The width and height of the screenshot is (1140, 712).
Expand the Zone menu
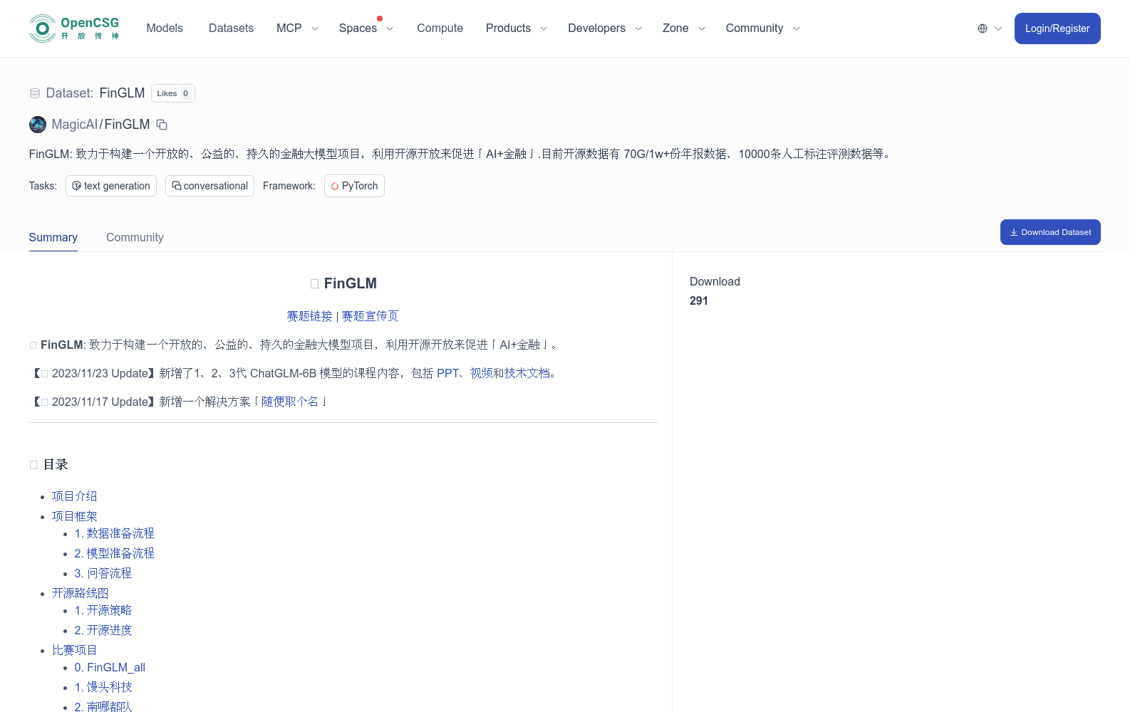click(x=683, y=28)
